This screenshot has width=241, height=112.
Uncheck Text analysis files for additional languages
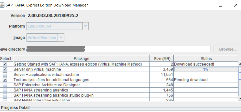pyautogui.click(x=5, y=80)
